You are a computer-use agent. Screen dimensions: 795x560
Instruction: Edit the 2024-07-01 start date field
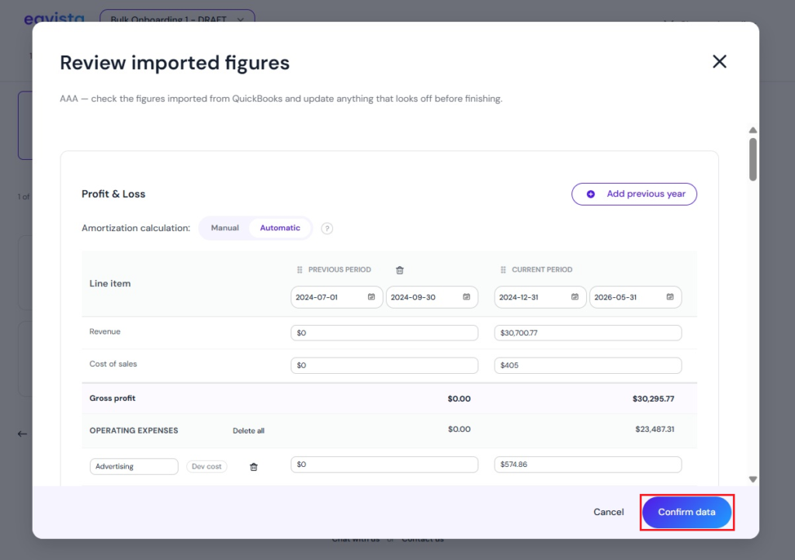click(336, 297)
